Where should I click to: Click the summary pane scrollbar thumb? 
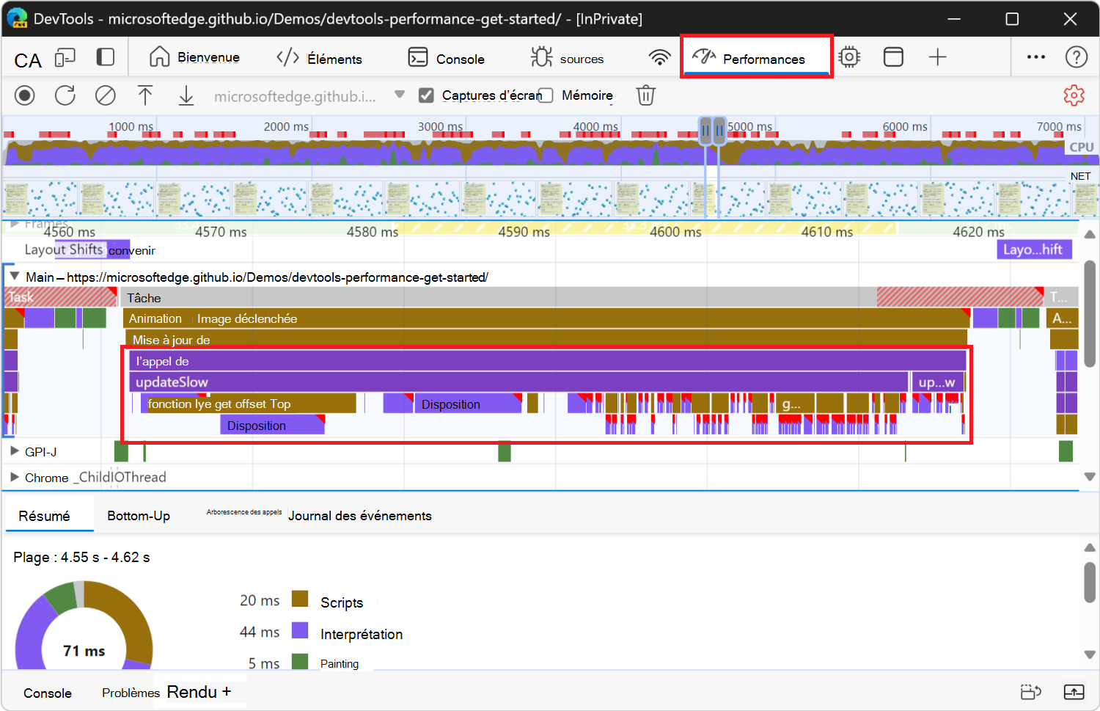pos(1090,583)
